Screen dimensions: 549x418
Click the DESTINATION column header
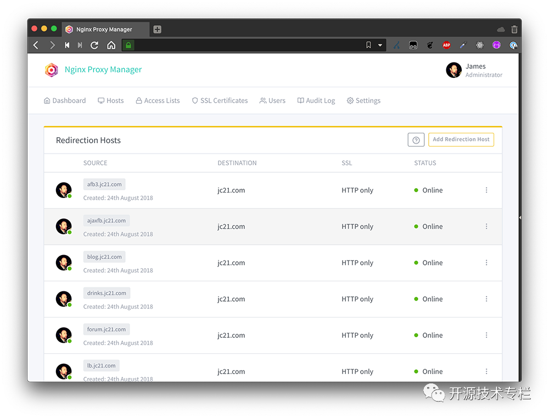(237, 163)
